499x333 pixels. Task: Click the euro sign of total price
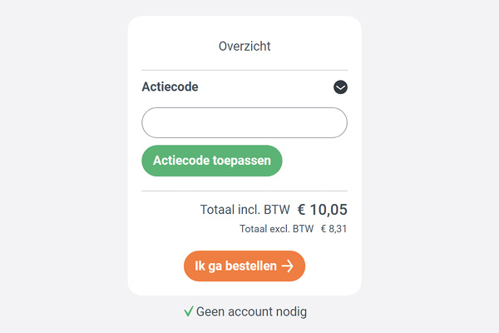301,210
